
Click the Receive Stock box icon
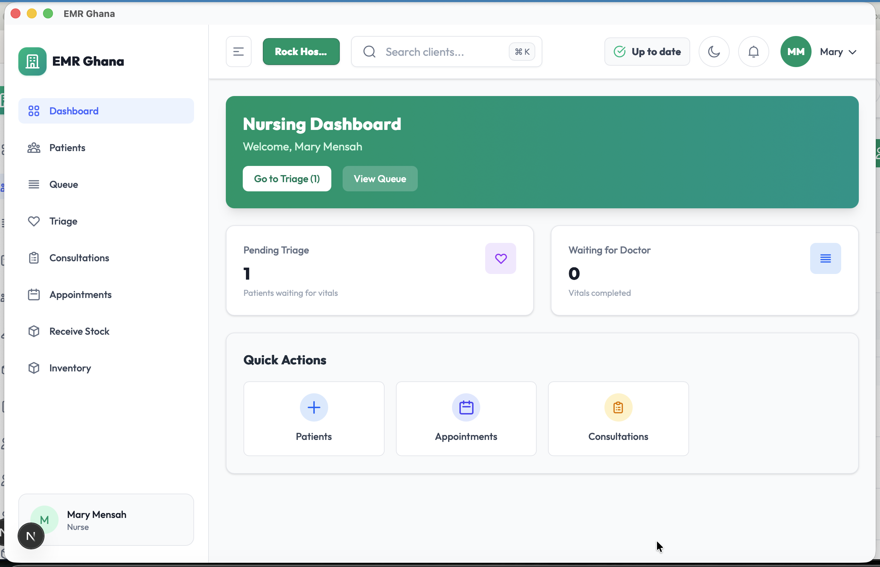pos(34,331)
